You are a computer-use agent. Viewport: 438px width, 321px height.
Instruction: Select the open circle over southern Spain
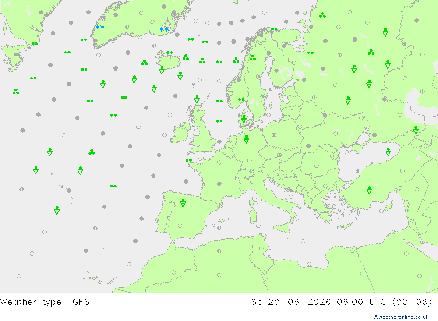pos(180,226)
